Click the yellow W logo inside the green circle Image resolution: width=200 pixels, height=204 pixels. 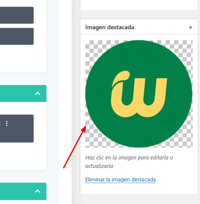tap(139, 94)
